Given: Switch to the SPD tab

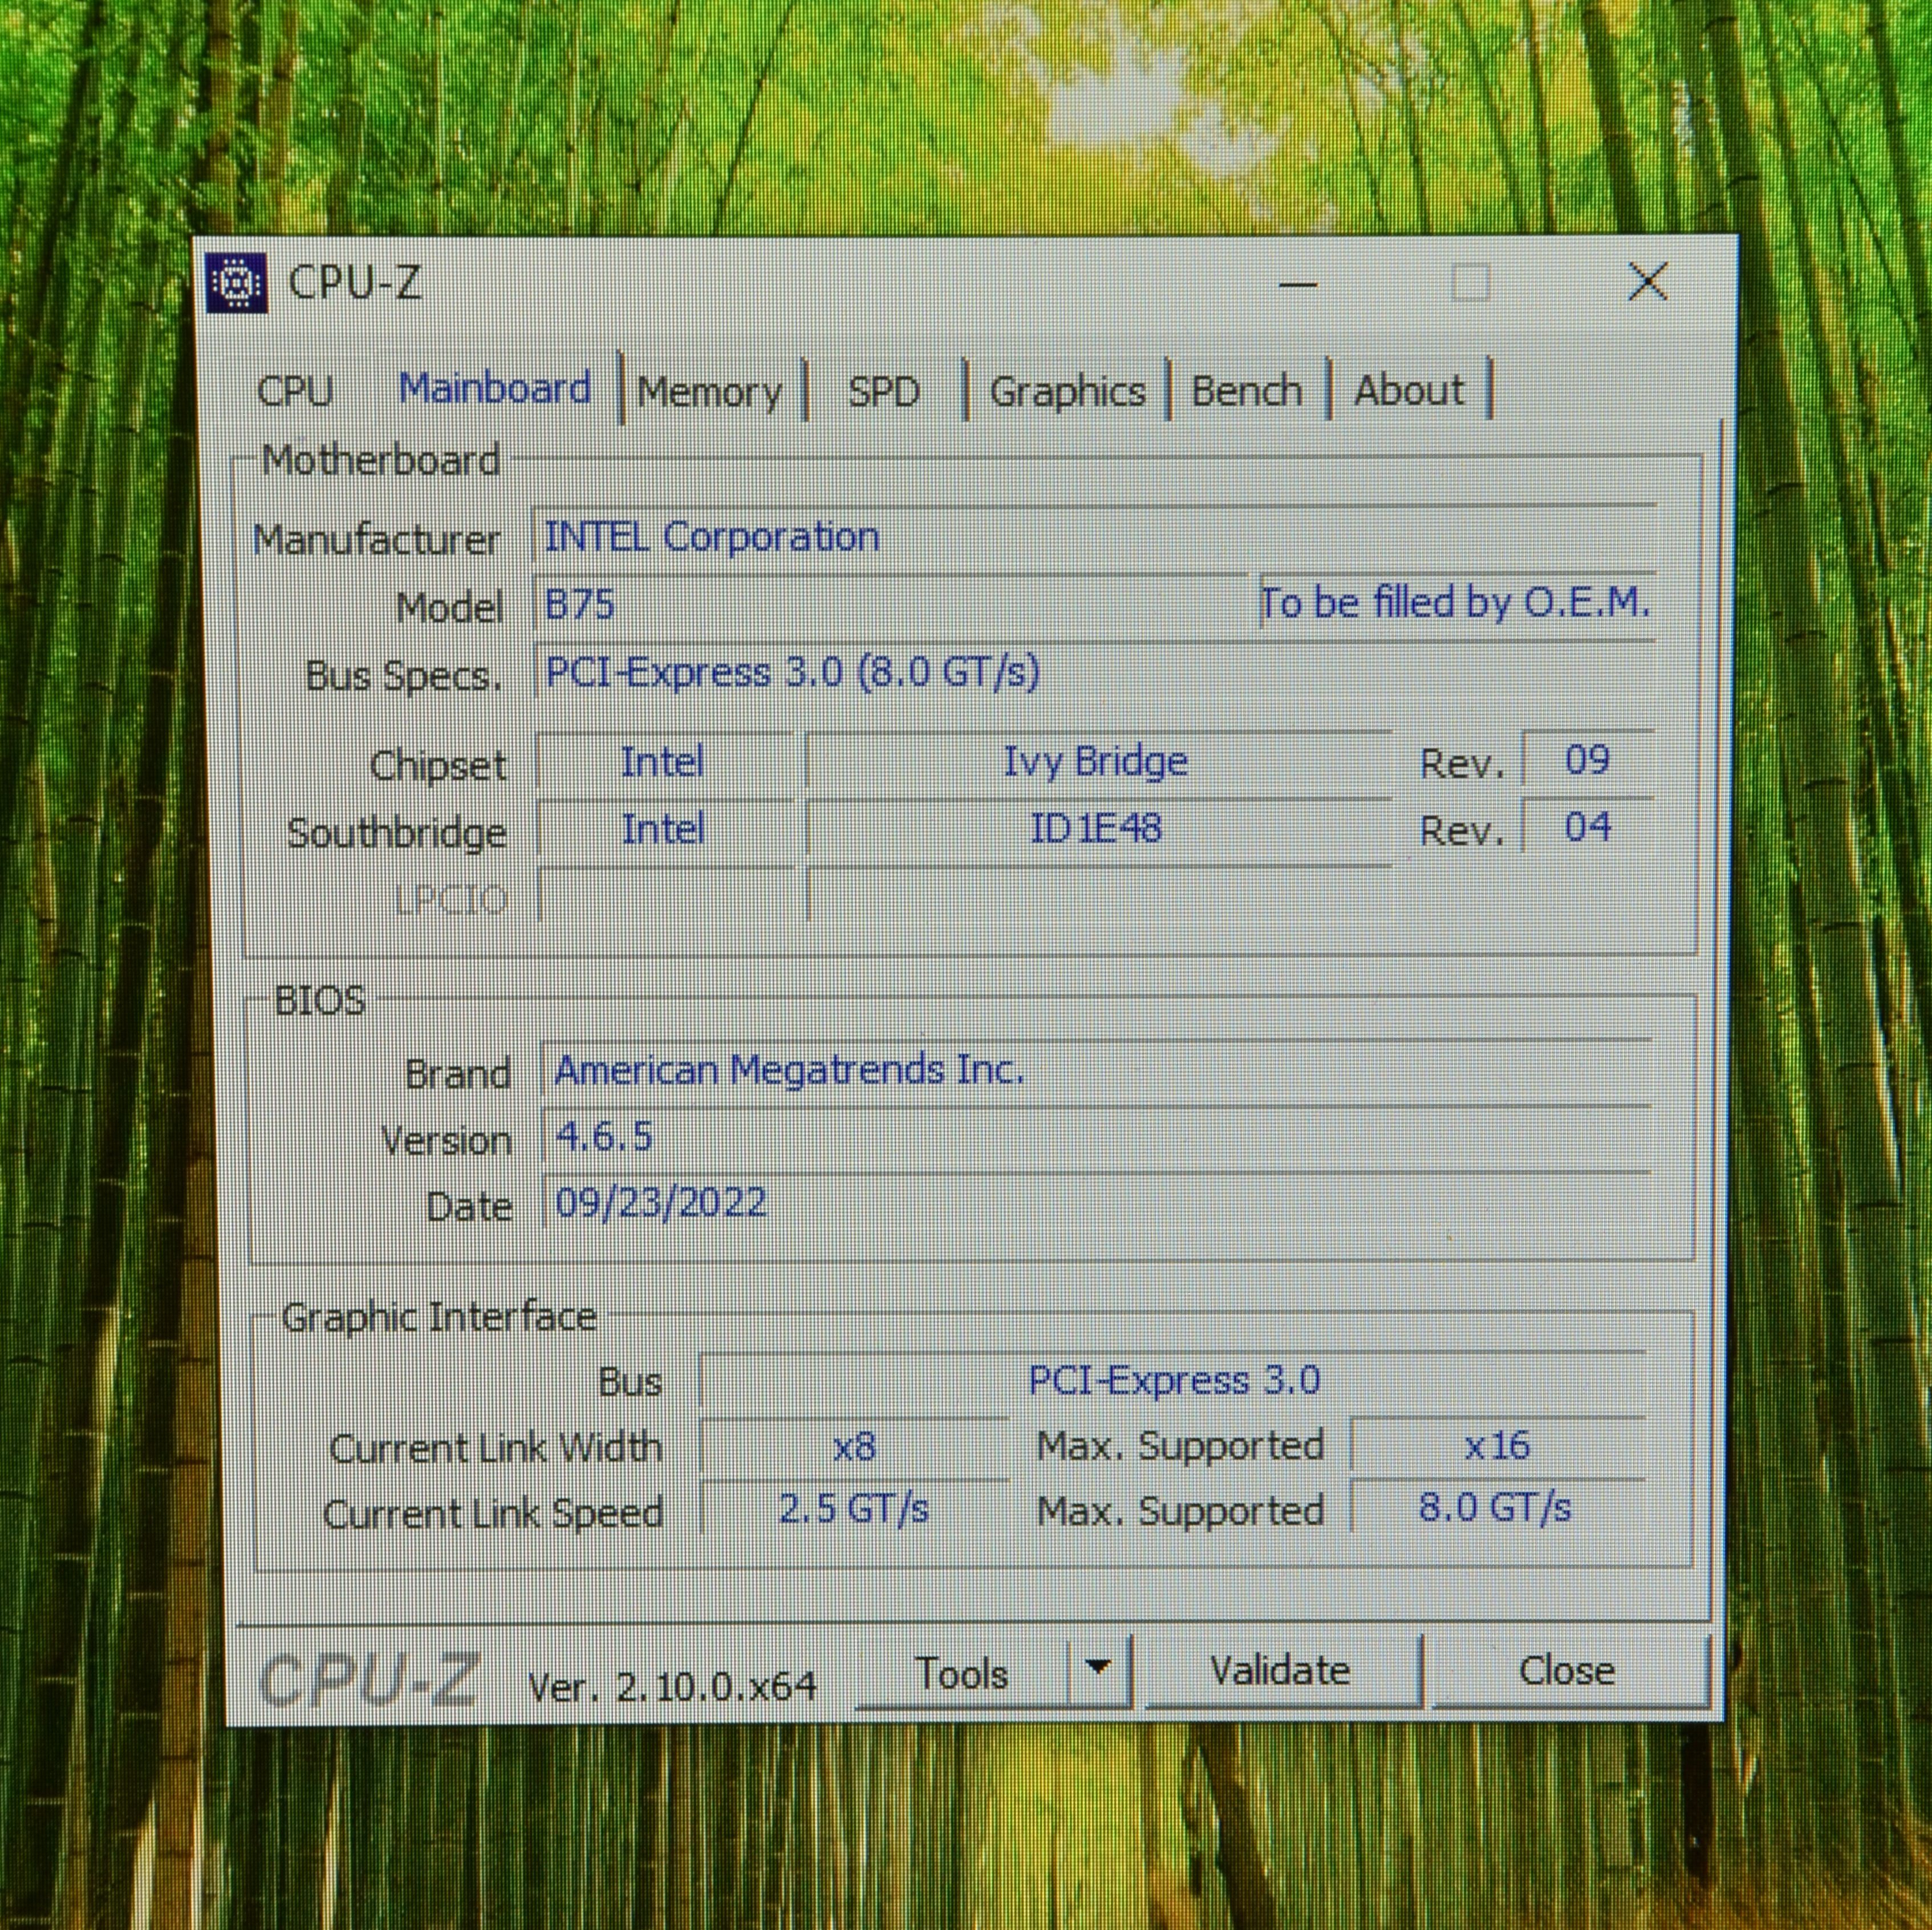Looking at the screenshot, I should coord(884,391).
